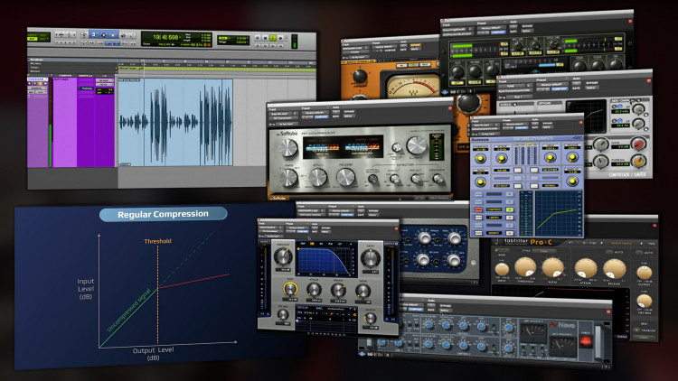Image resolution: width=678 pixels, height=381 pixels.
Task: Click the Attack knob on Softube FET Compressor
Action: (318, 177)
